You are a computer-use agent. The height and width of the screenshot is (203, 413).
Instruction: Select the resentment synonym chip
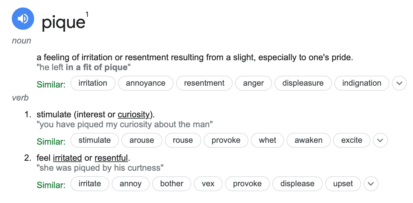(x=204, y=83)
